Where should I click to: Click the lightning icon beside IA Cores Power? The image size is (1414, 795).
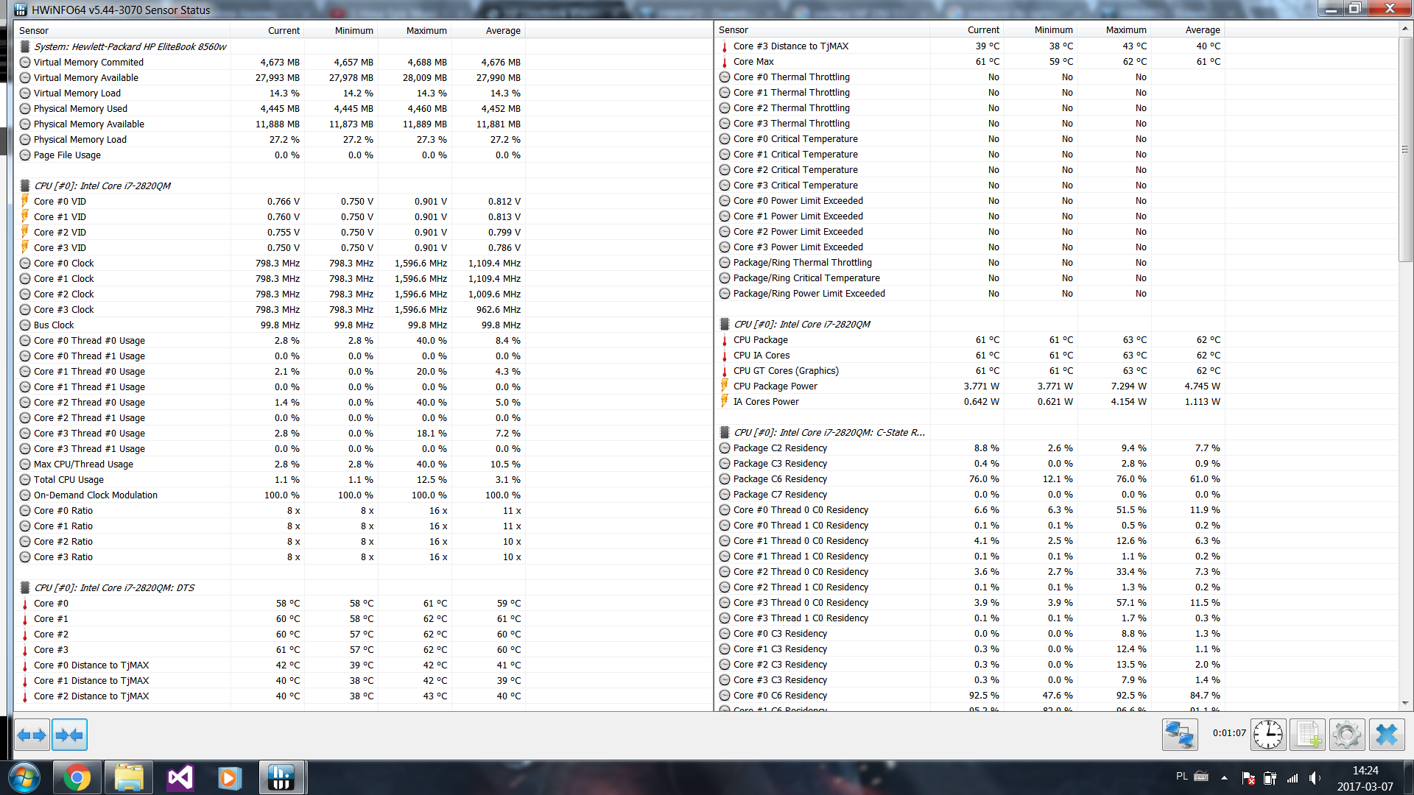coord(725,401)
